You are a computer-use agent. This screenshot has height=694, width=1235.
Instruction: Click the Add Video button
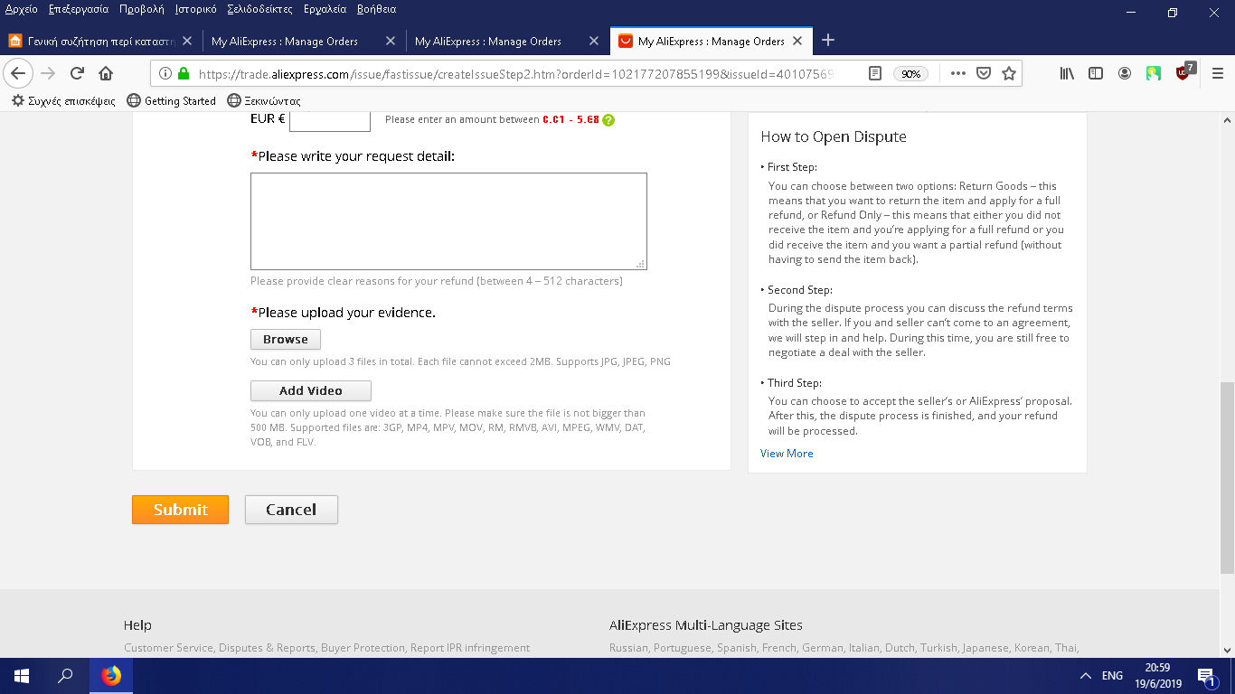tap(311, 391)
